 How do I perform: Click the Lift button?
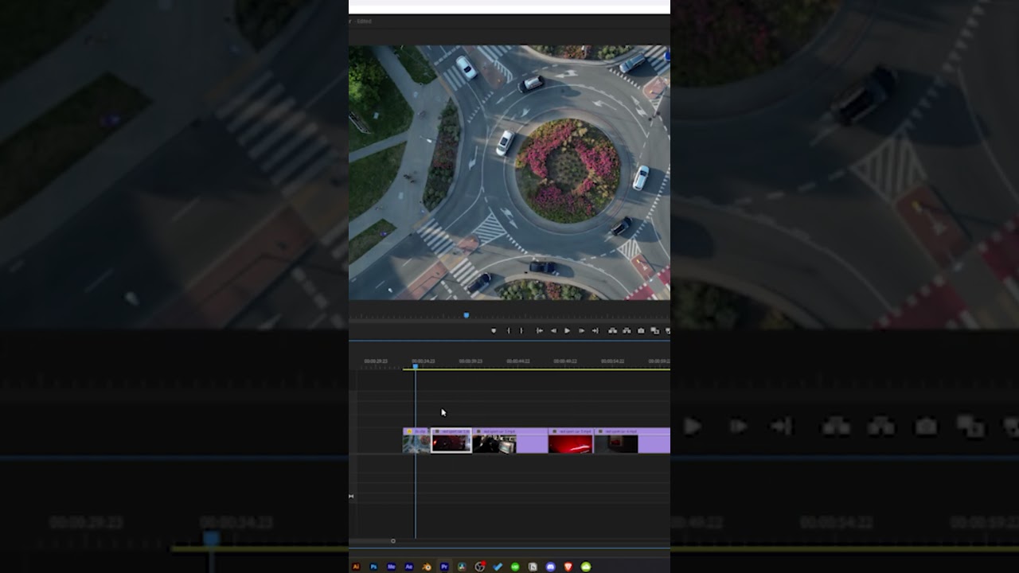pyautogui.click(x=612, y=330)
